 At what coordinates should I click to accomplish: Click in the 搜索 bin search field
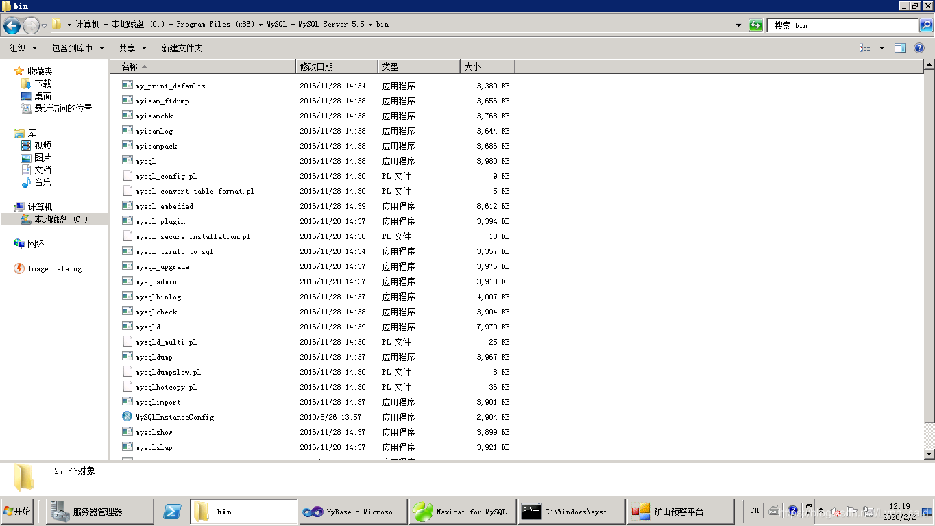point(843,25)
